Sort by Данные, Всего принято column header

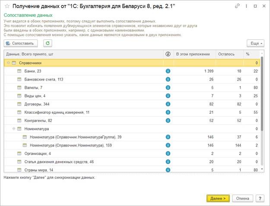click(x=83, y=54)
